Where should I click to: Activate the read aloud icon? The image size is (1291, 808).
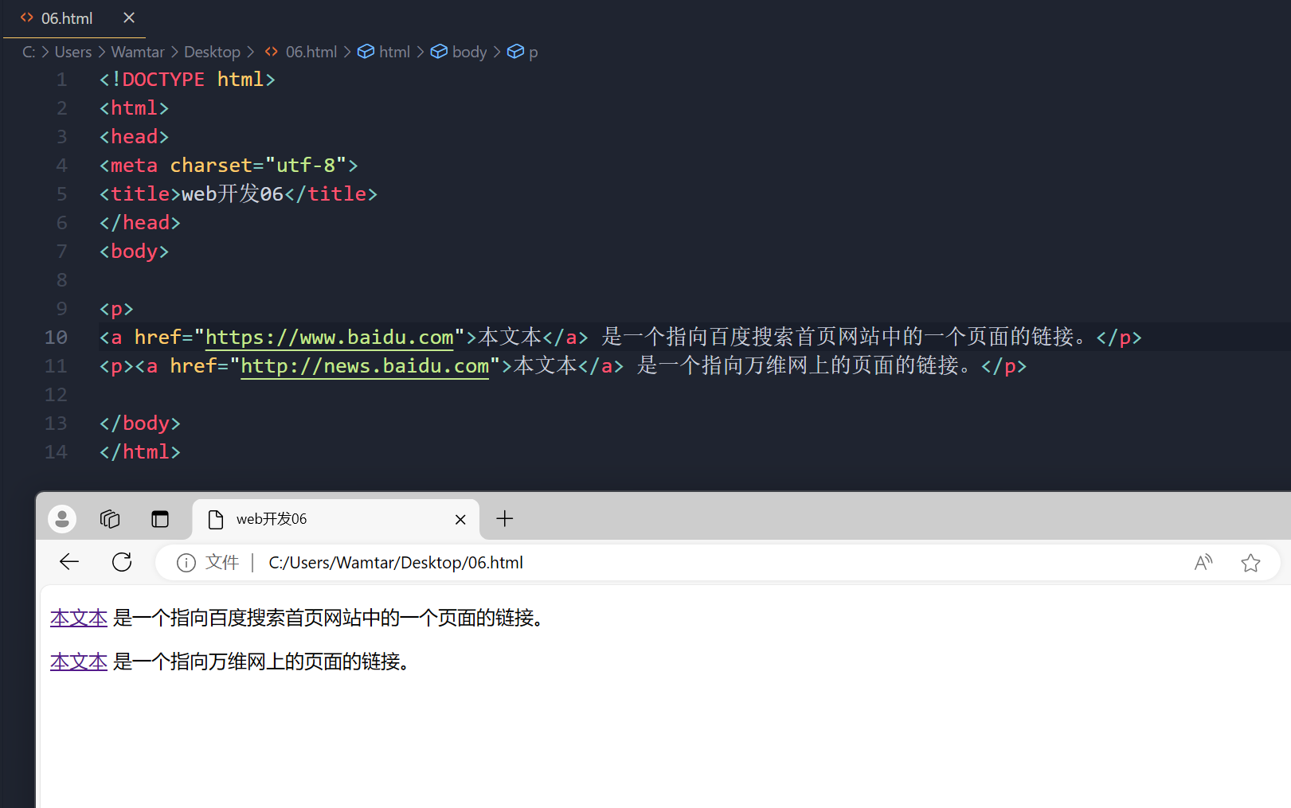tap(1203, 563)
